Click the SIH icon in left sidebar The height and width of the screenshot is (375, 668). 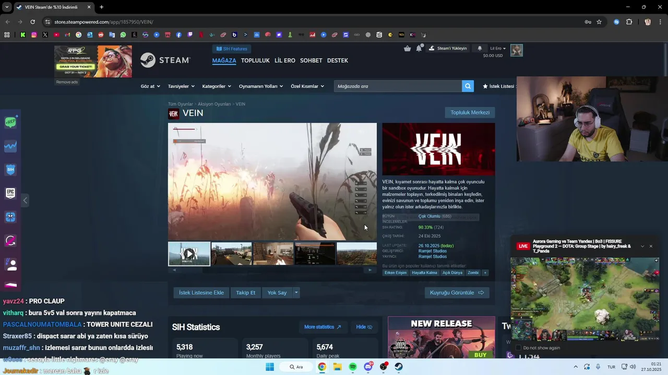(10, 169)
